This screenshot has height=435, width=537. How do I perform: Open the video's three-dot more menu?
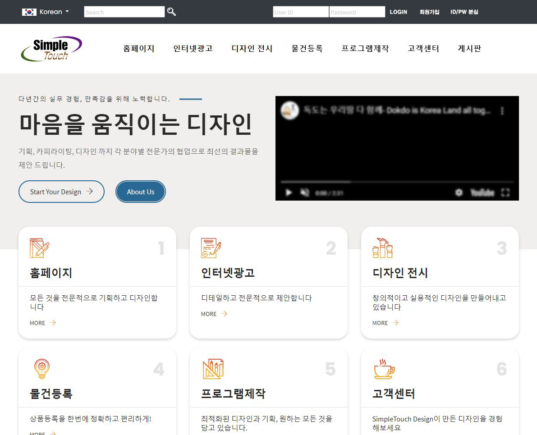pyautogui.click(x=502, y=111)
